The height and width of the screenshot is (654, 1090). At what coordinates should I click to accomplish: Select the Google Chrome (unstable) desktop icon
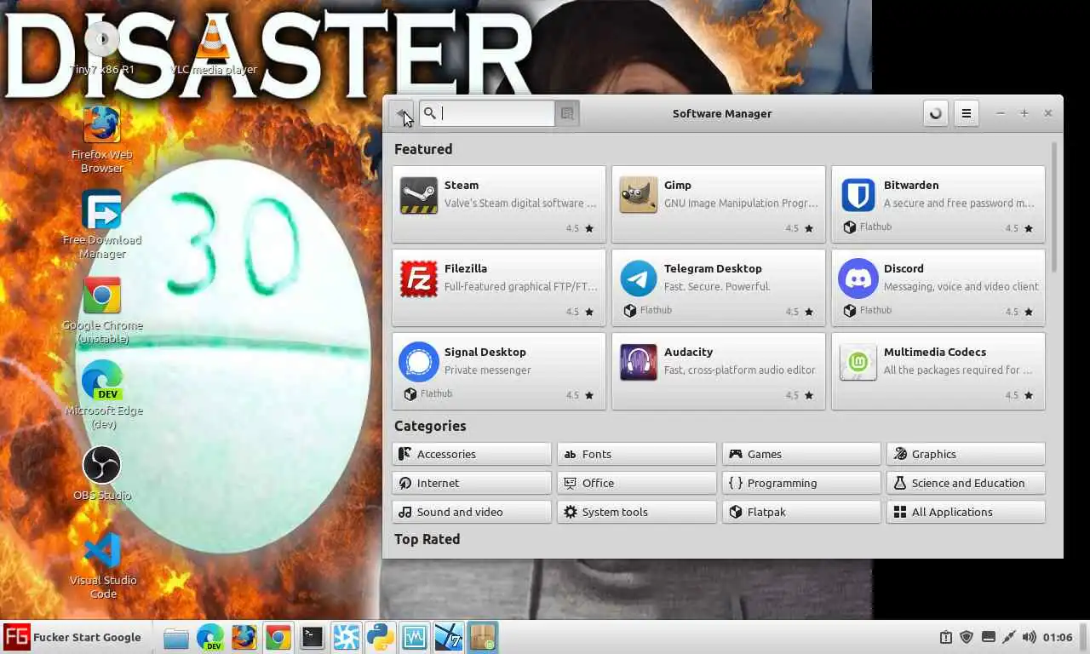tap(102, 311)
